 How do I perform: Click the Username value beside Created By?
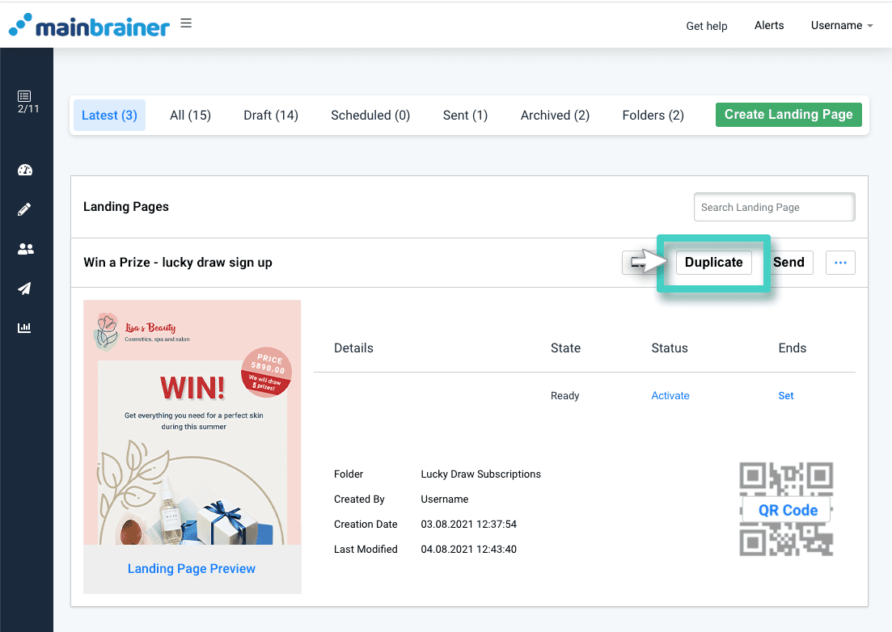444,499
